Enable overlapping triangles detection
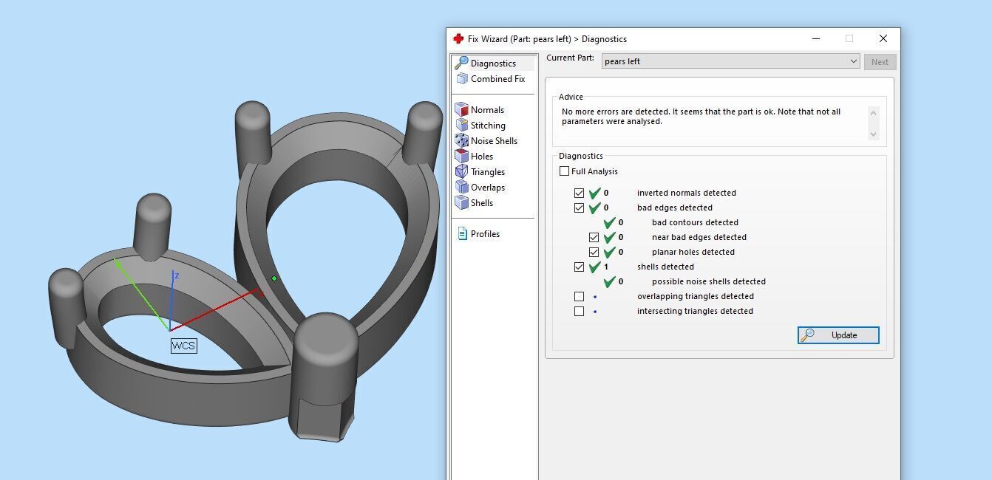The width and height of the screenshot is (992, 480). pyautogui.click(x=579, y=296)
